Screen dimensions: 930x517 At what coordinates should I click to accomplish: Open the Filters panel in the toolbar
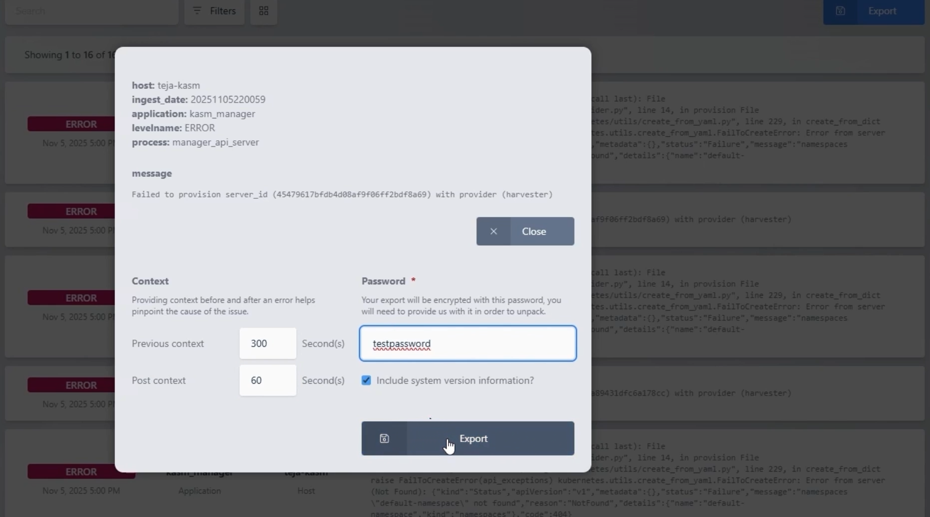coord(214,11)
